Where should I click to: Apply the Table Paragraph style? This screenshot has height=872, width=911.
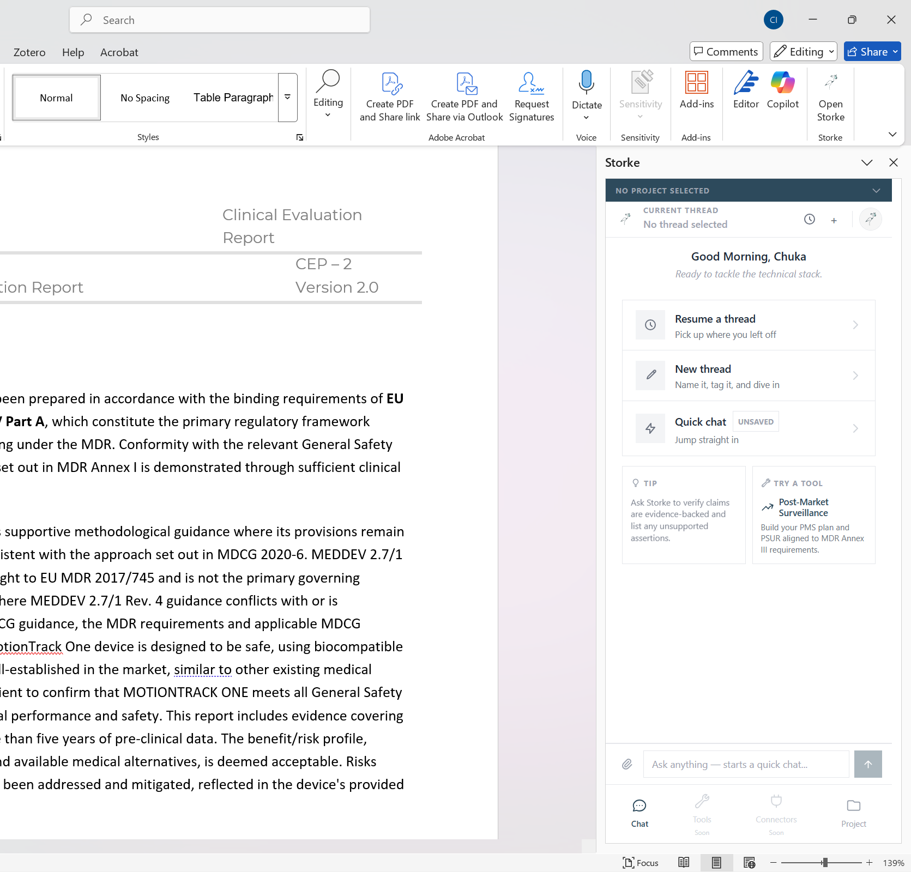[233, 98]
